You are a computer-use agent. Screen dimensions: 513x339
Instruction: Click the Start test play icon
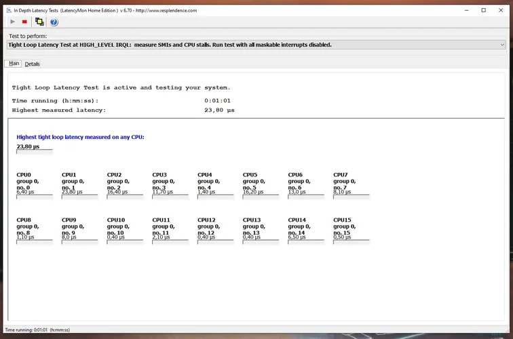point(12,22)
